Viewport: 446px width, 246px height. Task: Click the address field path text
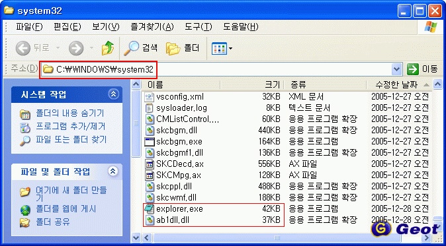(105, 69)
